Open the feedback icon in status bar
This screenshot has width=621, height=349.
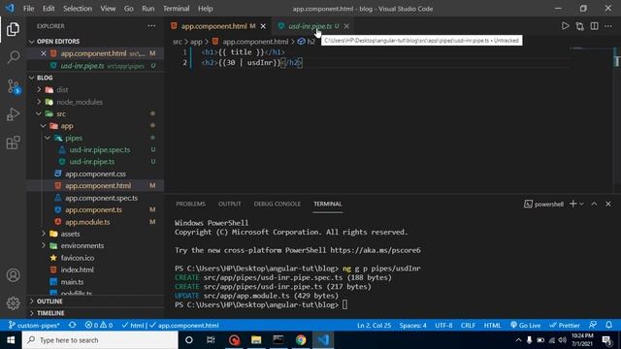tap(593, 326)
